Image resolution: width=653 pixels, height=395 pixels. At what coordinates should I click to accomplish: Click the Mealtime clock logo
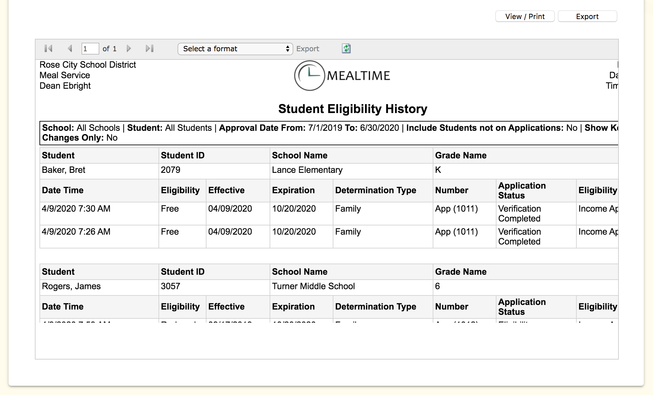pos(309,76)
